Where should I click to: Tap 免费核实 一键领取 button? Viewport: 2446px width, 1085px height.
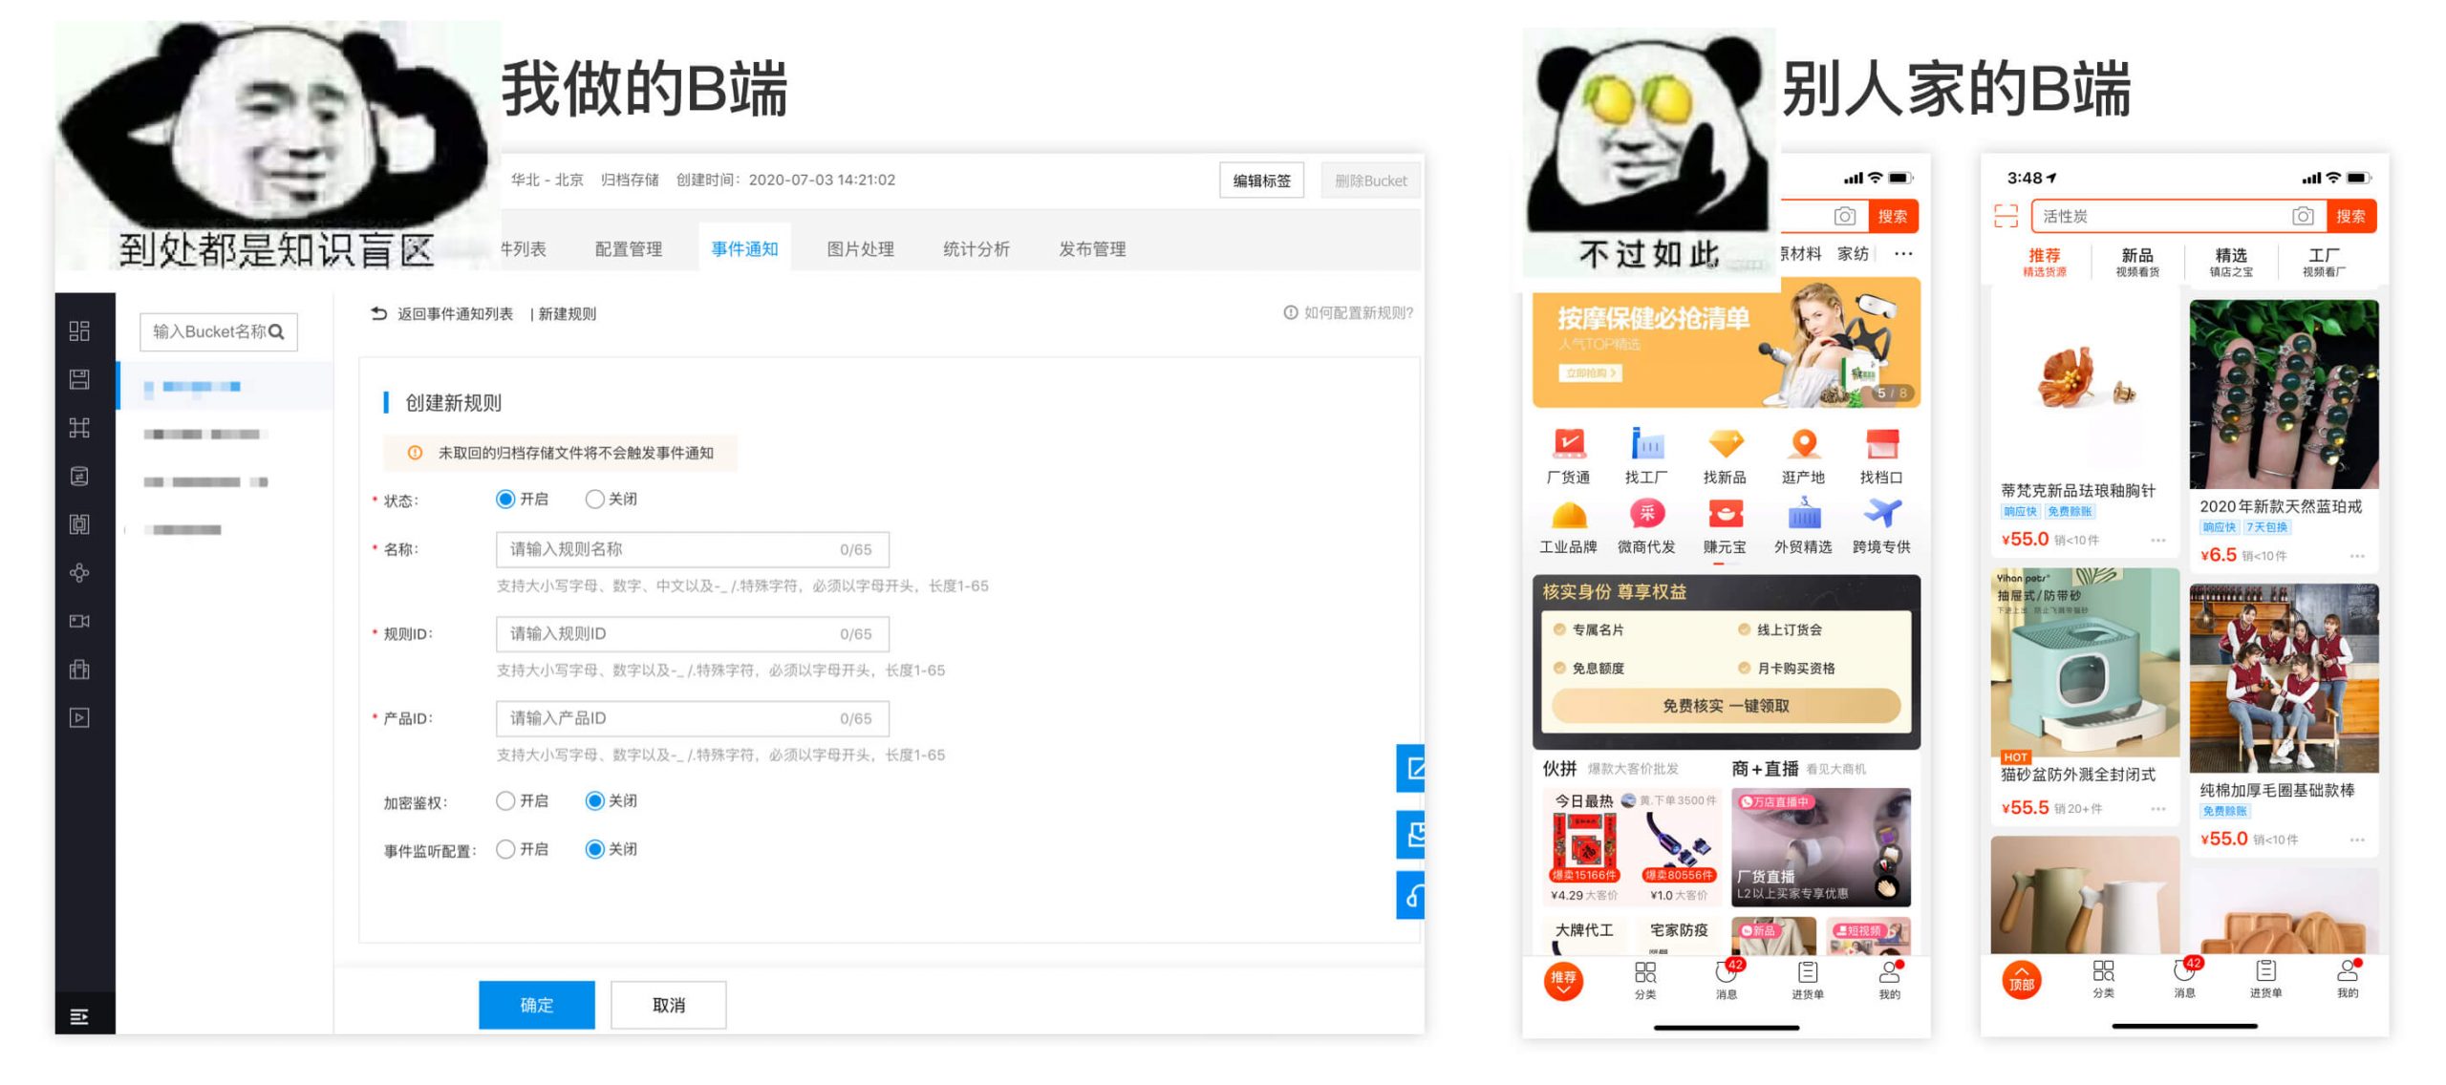(x=1726, y=706)
